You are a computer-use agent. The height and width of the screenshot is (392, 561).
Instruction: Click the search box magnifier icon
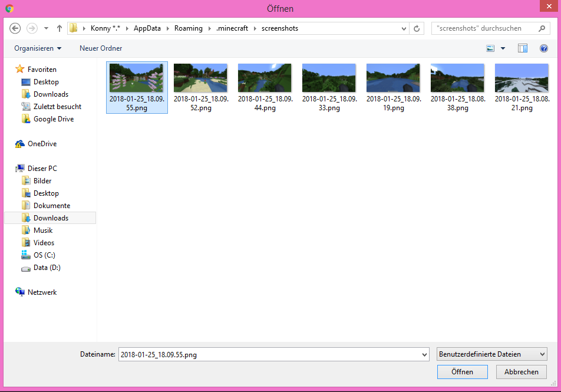[542, 28]
